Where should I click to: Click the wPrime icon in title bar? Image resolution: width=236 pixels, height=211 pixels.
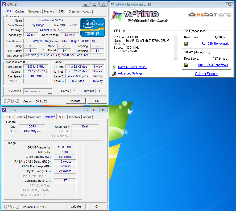click(x=112, y=5)
